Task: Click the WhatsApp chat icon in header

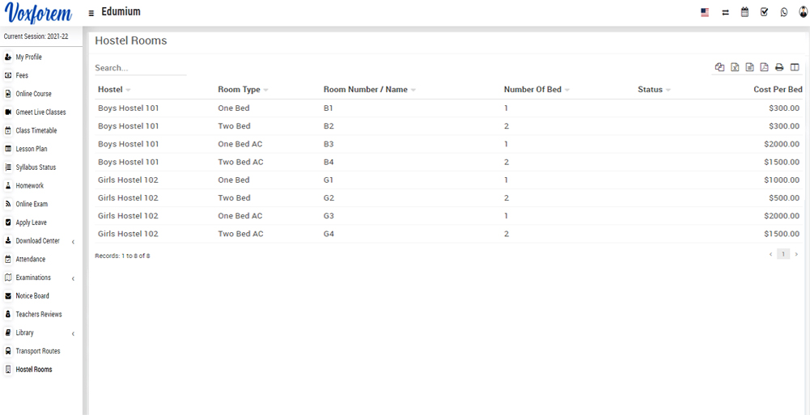Action: click(x=783, y=12)
